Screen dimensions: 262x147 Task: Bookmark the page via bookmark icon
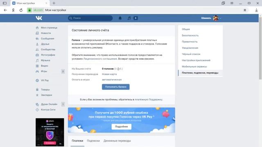245,10
